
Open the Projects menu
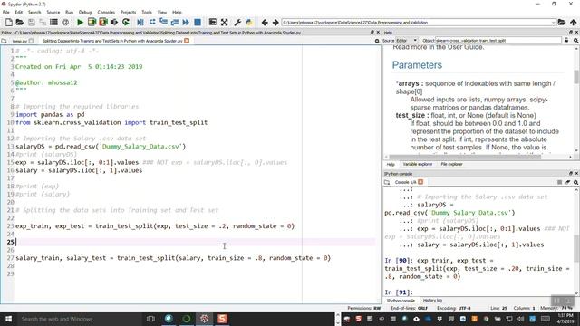click(129, 12)
